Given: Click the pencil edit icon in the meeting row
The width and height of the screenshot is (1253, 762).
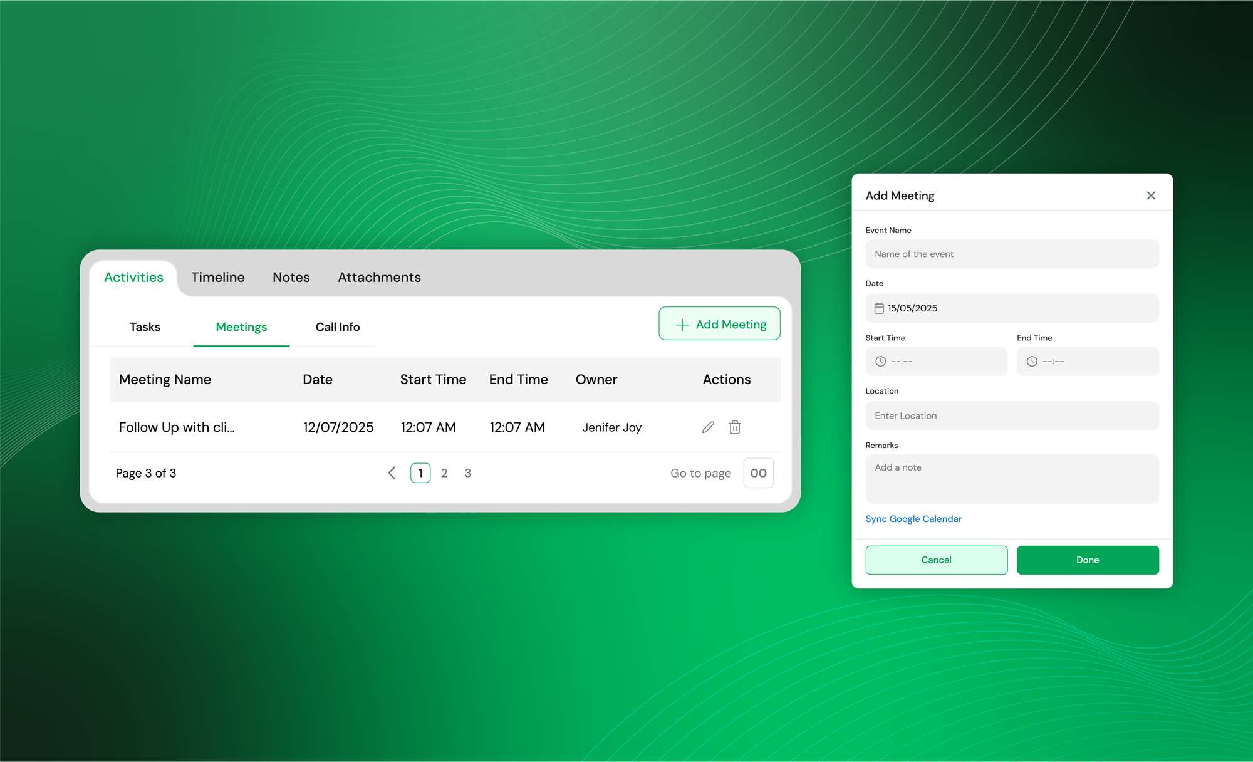Looking at the screenshot, I should [x=708, y=427].
